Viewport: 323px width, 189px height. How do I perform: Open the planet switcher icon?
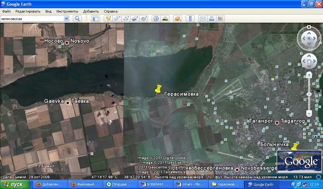pyautogui.click(x=178, y=19)
